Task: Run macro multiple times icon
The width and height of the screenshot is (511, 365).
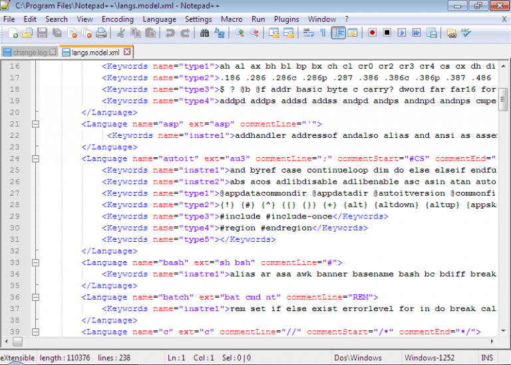Action: 417,33
